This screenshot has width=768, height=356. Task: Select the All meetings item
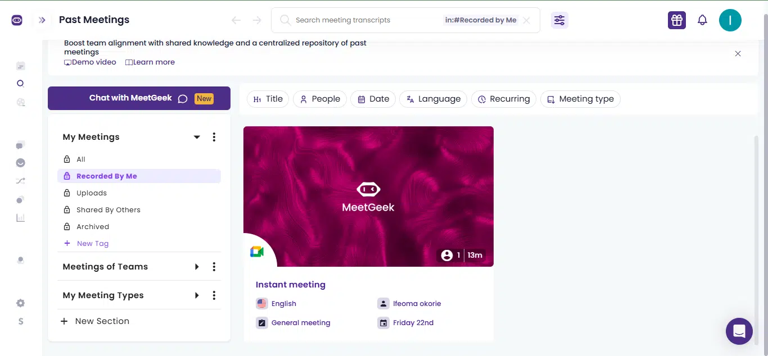(139, 159)
